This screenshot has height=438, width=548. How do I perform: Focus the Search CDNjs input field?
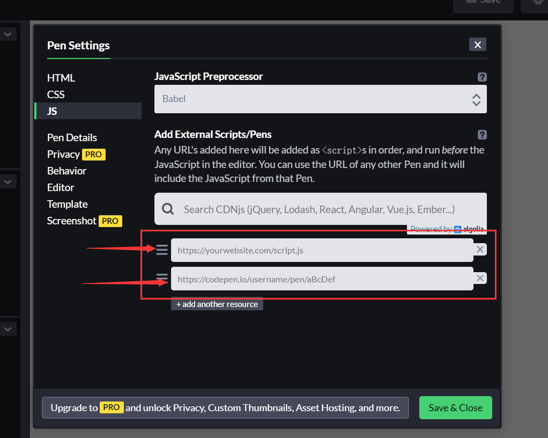(321, 209)
